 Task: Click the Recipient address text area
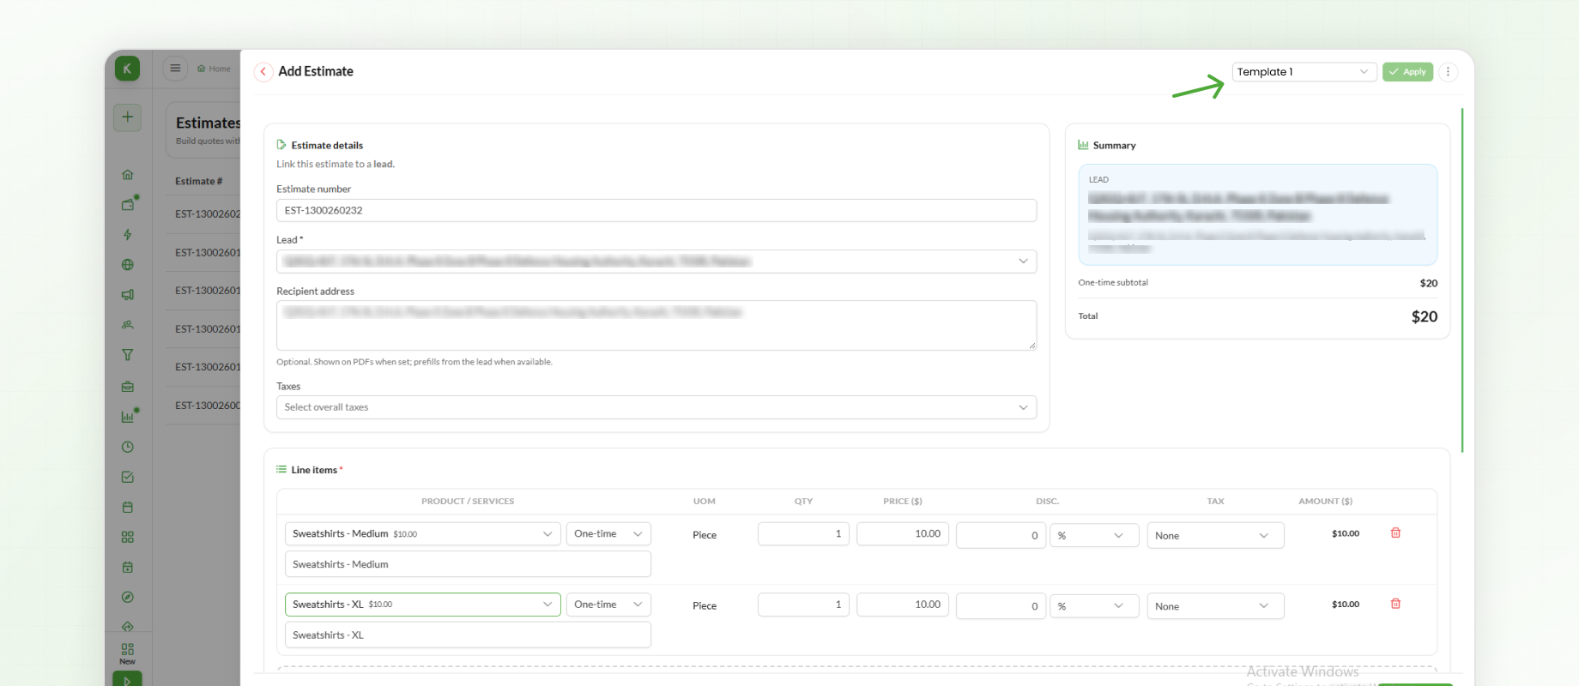(656, 325)
